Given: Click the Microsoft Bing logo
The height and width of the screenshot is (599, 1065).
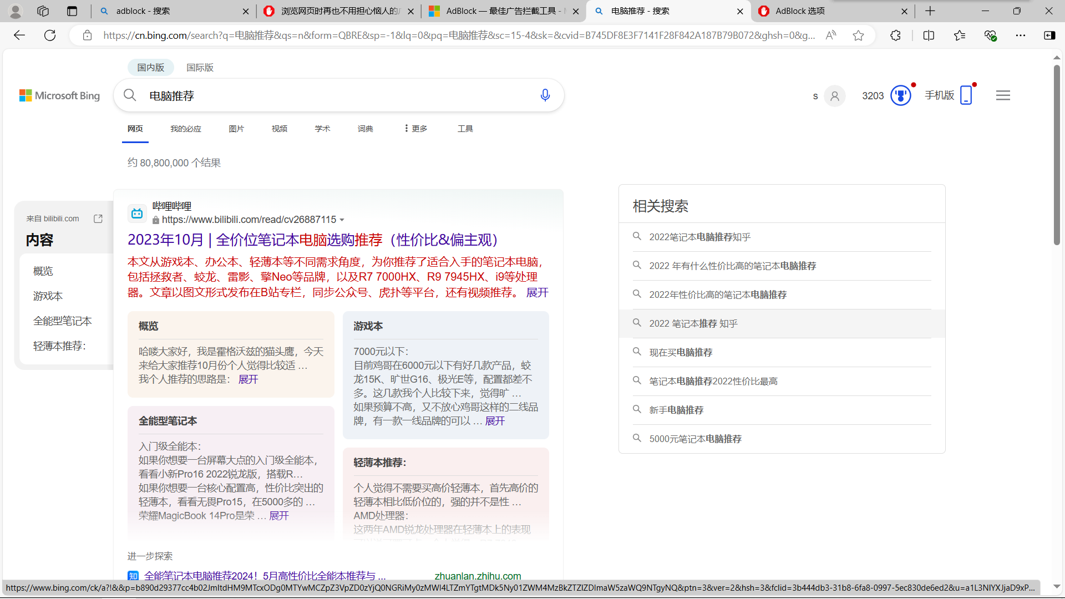Looking at the screenshot, I should coord(59,95).
